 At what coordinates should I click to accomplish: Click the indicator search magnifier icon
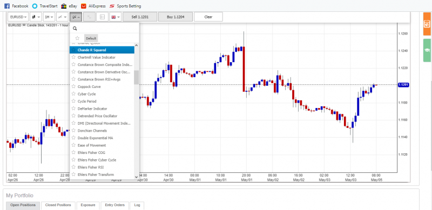pyautogui.click(x=75, y=29)
